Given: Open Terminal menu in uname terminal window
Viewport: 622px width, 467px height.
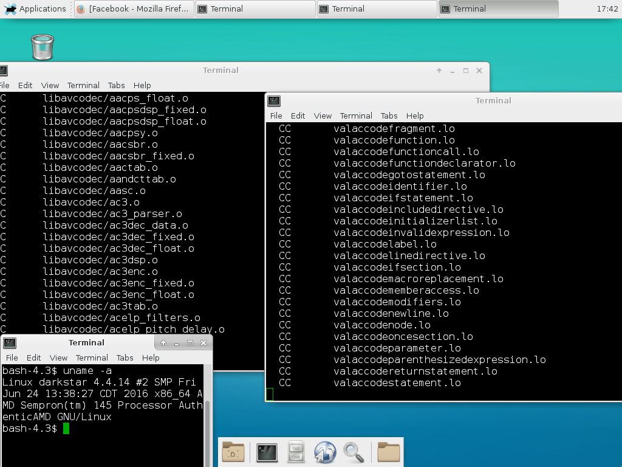Looking at the screenshot, I should point(92,358).
